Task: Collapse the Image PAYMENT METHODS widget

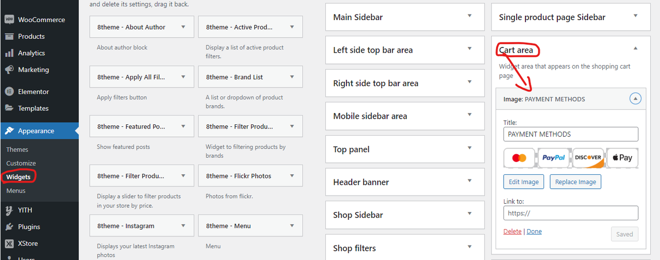Action: (635, 99)
